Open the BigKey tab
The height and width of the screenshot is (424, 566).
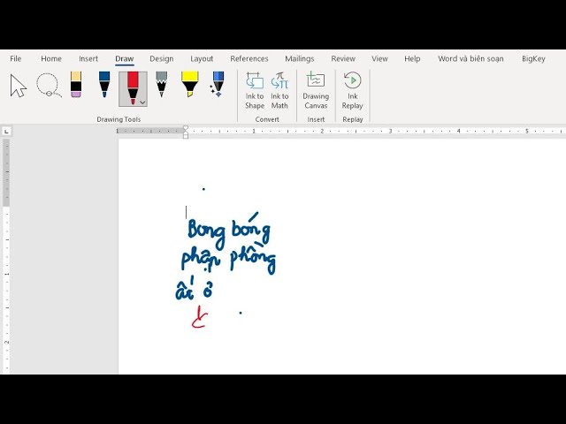[533, 59]
